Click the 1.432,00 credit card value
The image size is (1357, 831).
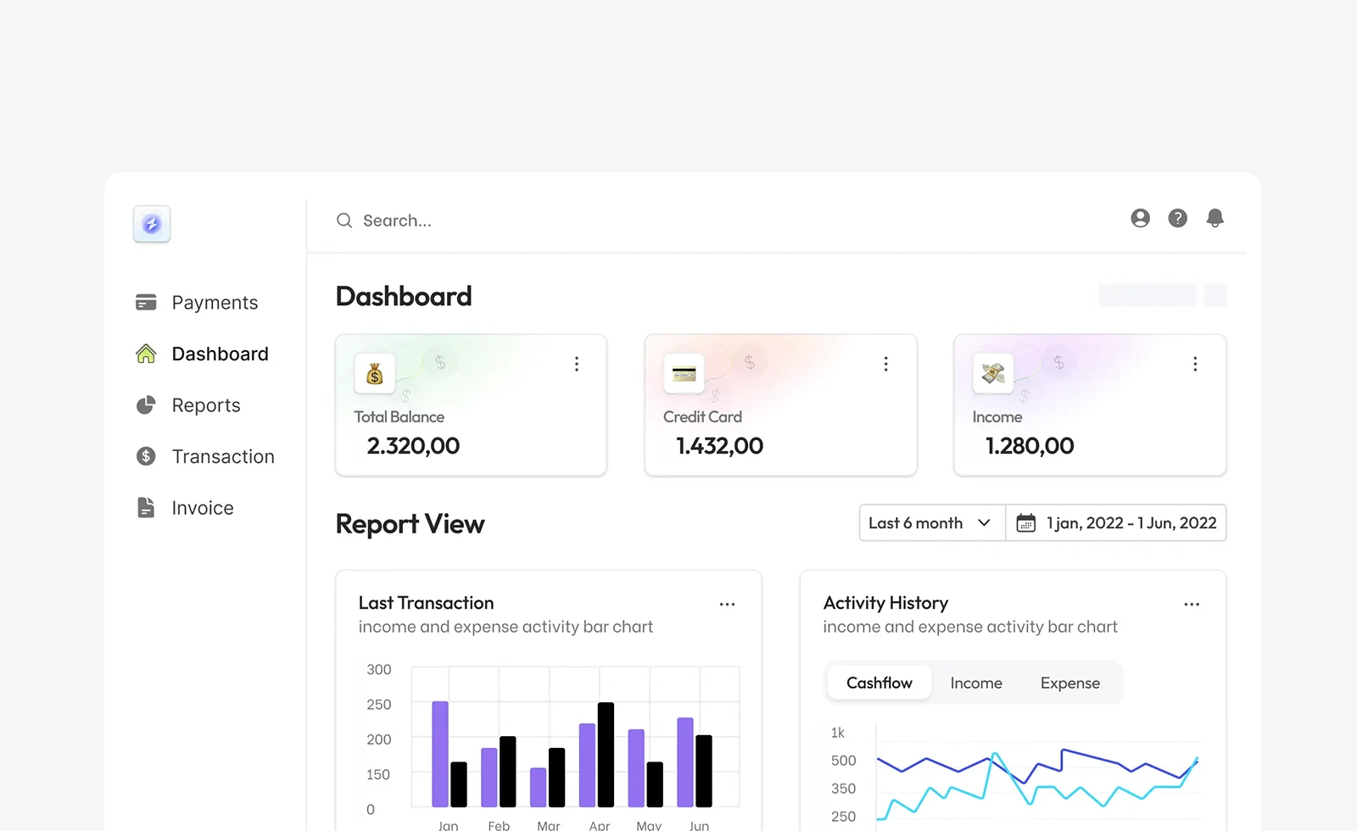click(x=719, y=446)
